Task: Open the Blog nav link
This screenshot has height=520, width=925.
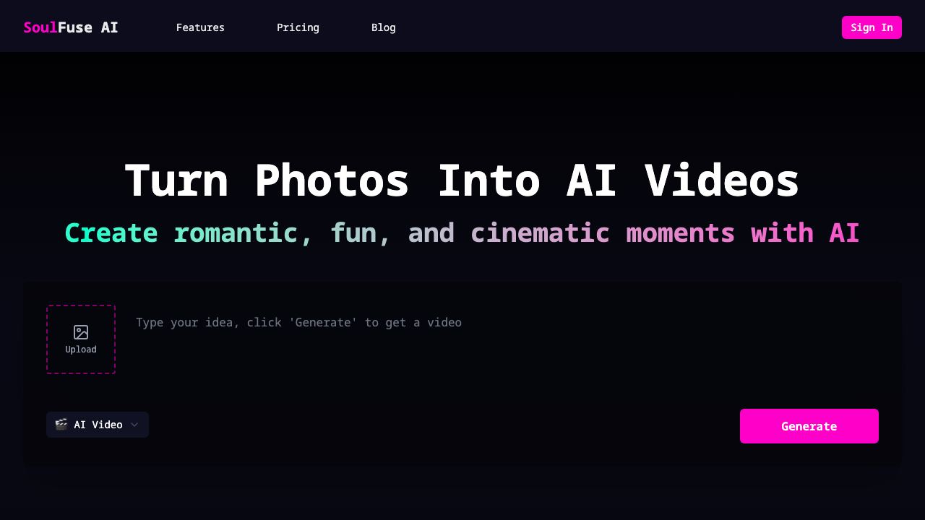Action: pyautogui.click(x=383, y=27)
